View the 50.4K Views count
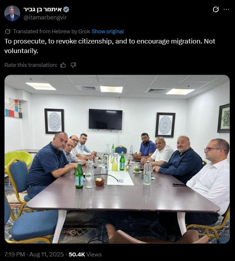 [x=85, y=254]
